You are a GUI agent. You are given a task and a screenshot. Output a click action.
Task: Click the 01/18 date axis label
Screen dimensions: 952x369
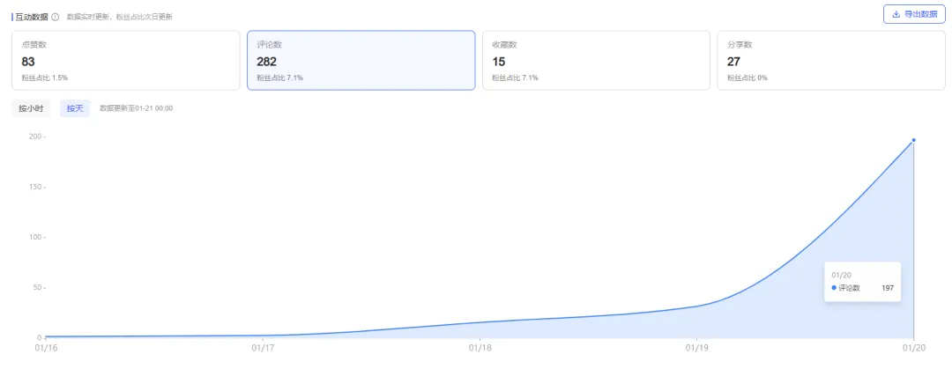[x=480, y=349]
